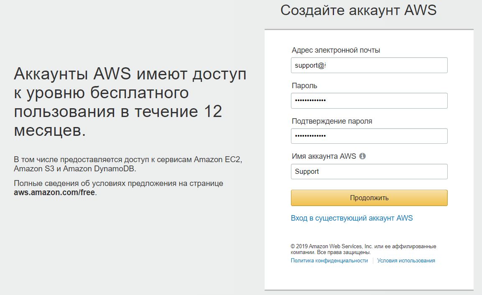This screenshot has height=295, width=482.
Task: Click the Подтверждение пароля field
Action: point(369,136)
